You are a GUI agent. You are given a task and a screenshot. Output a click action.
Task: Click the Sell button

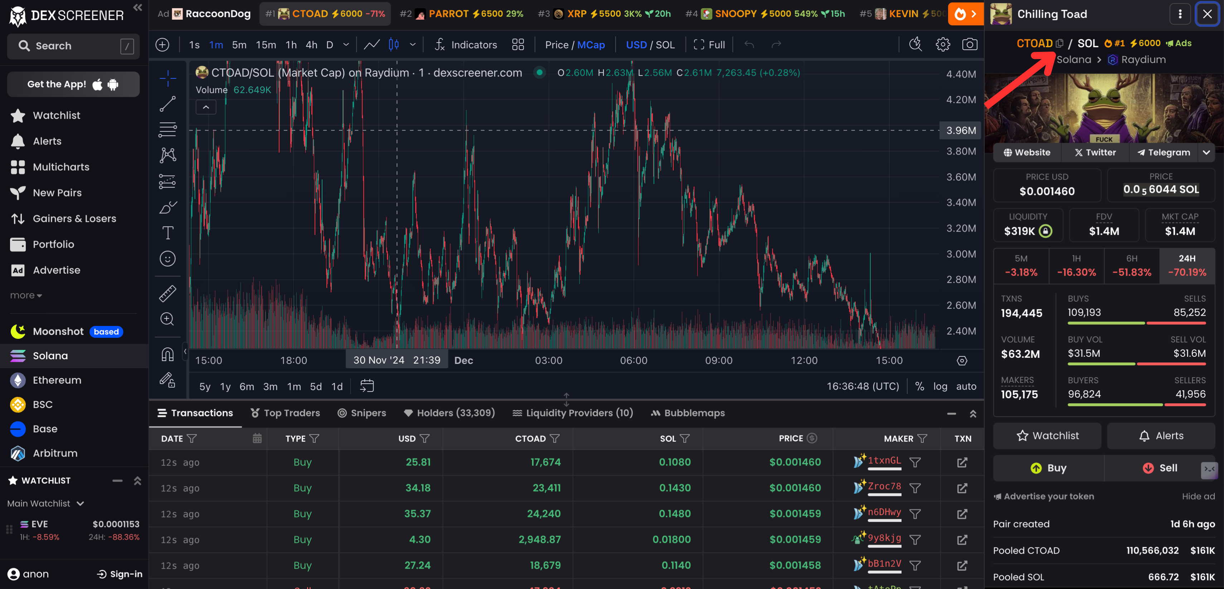tap(1159, 468)
